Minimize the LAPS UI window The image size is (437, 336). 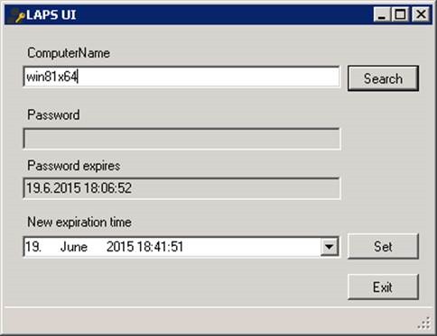pos(382,14)
